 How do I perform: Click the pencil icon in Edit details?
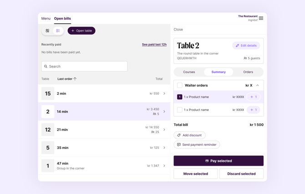(x=237, y=46)
